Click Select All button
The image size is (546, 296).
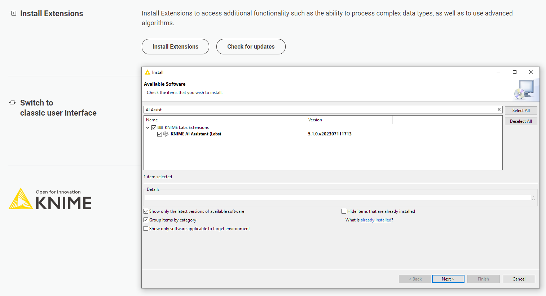[x=521, y=111]
